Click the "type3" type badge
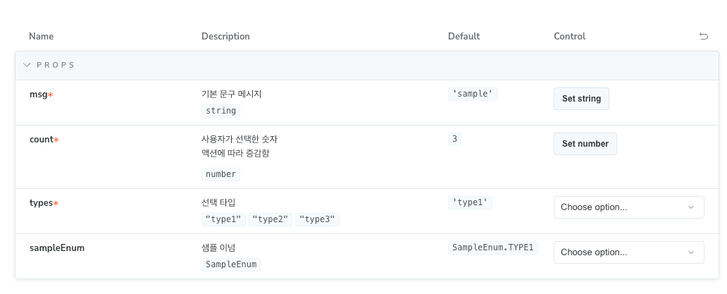This screenshot has width=727, height=294. click(318, 220)
